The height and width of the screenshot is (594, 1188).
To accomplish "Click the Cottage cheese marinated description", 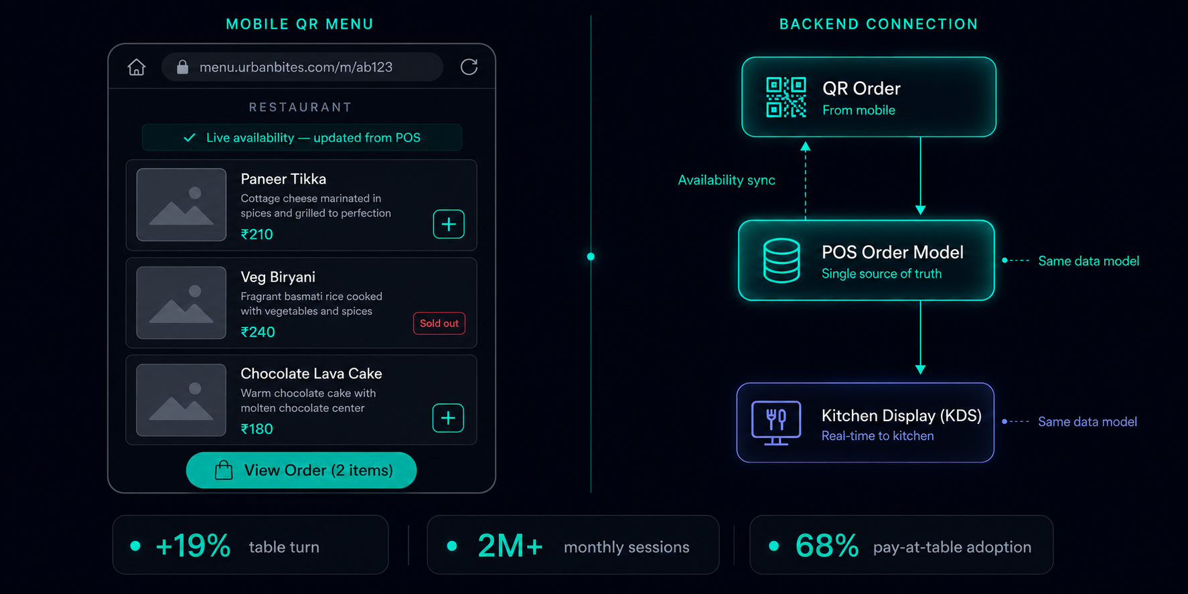I will click(x=315, y=206).
